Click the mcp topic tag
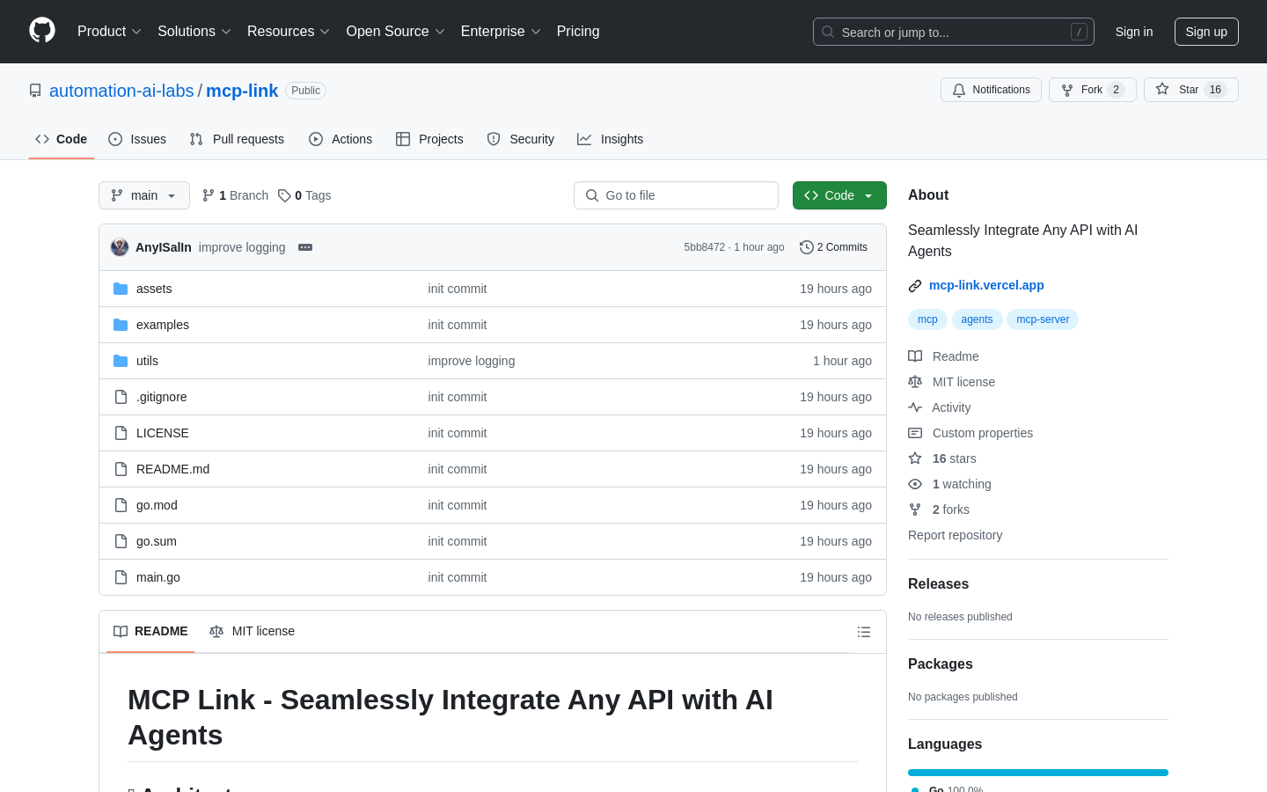The image size is (1267, 792). [x=927, y=319]
